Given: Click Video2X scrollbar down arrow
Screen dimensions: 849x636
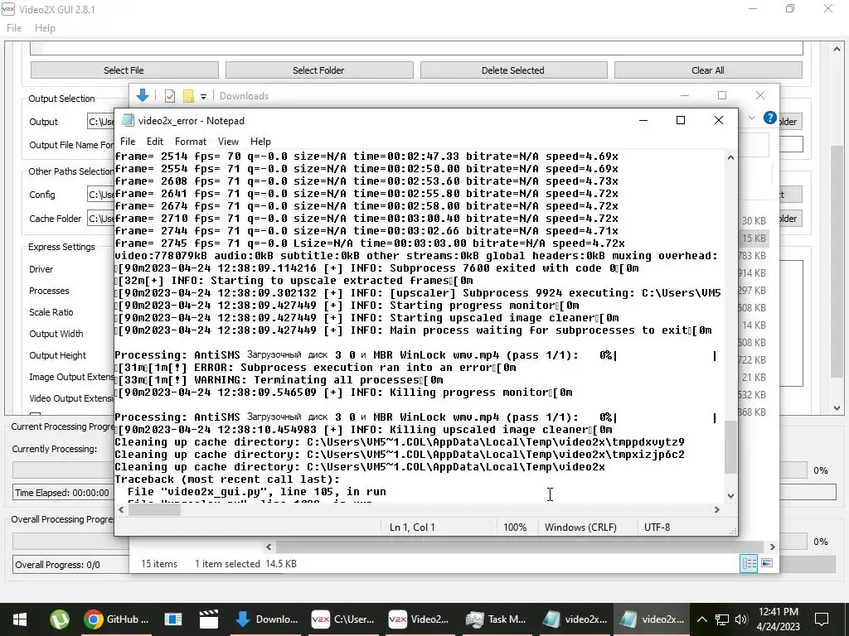Looking at the screenshot, I should point(837,408).
